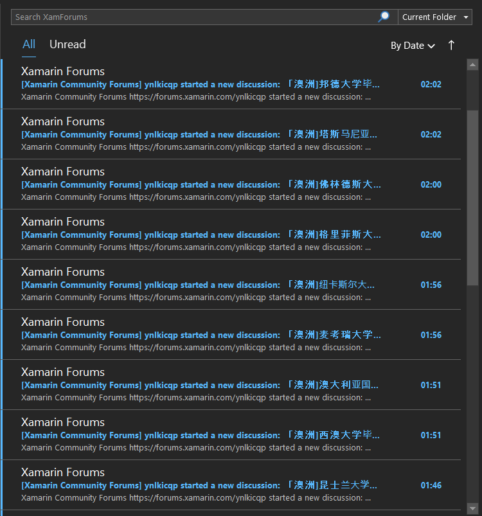Select sender name of 昆士兰大学 message

pyautogui.click(x=63, y=472)
